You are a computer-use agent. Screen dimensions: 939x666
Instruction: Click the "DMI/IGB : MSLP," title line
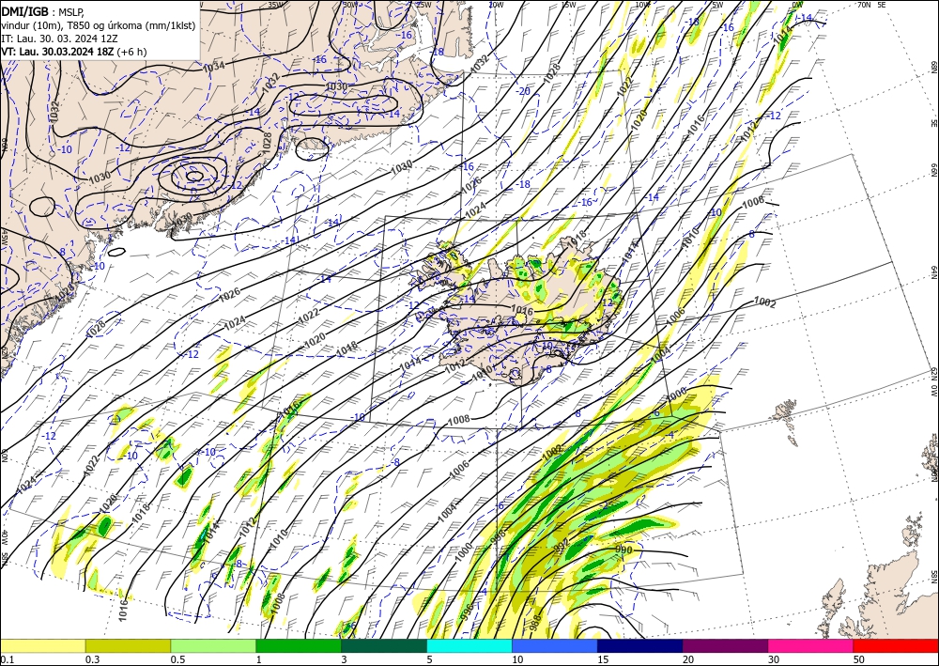[x=42, y=11]
